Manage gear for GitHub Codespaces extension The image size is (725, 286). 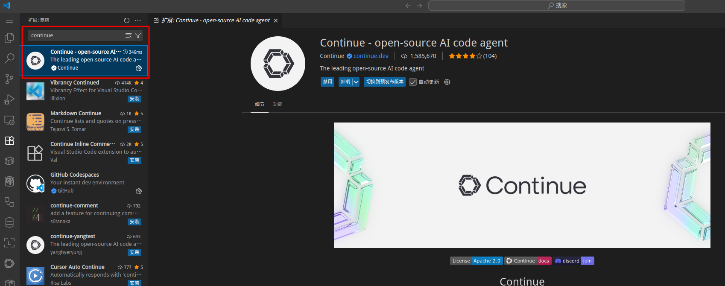click(x=139, y=191)
